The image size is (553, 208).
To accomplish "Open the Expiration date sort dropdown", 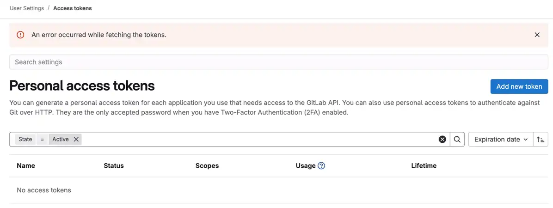I will click(x=501, y=139).
